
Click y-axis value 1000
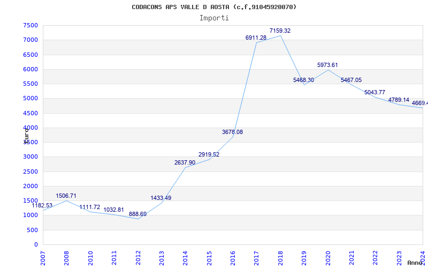click(30, 215)
